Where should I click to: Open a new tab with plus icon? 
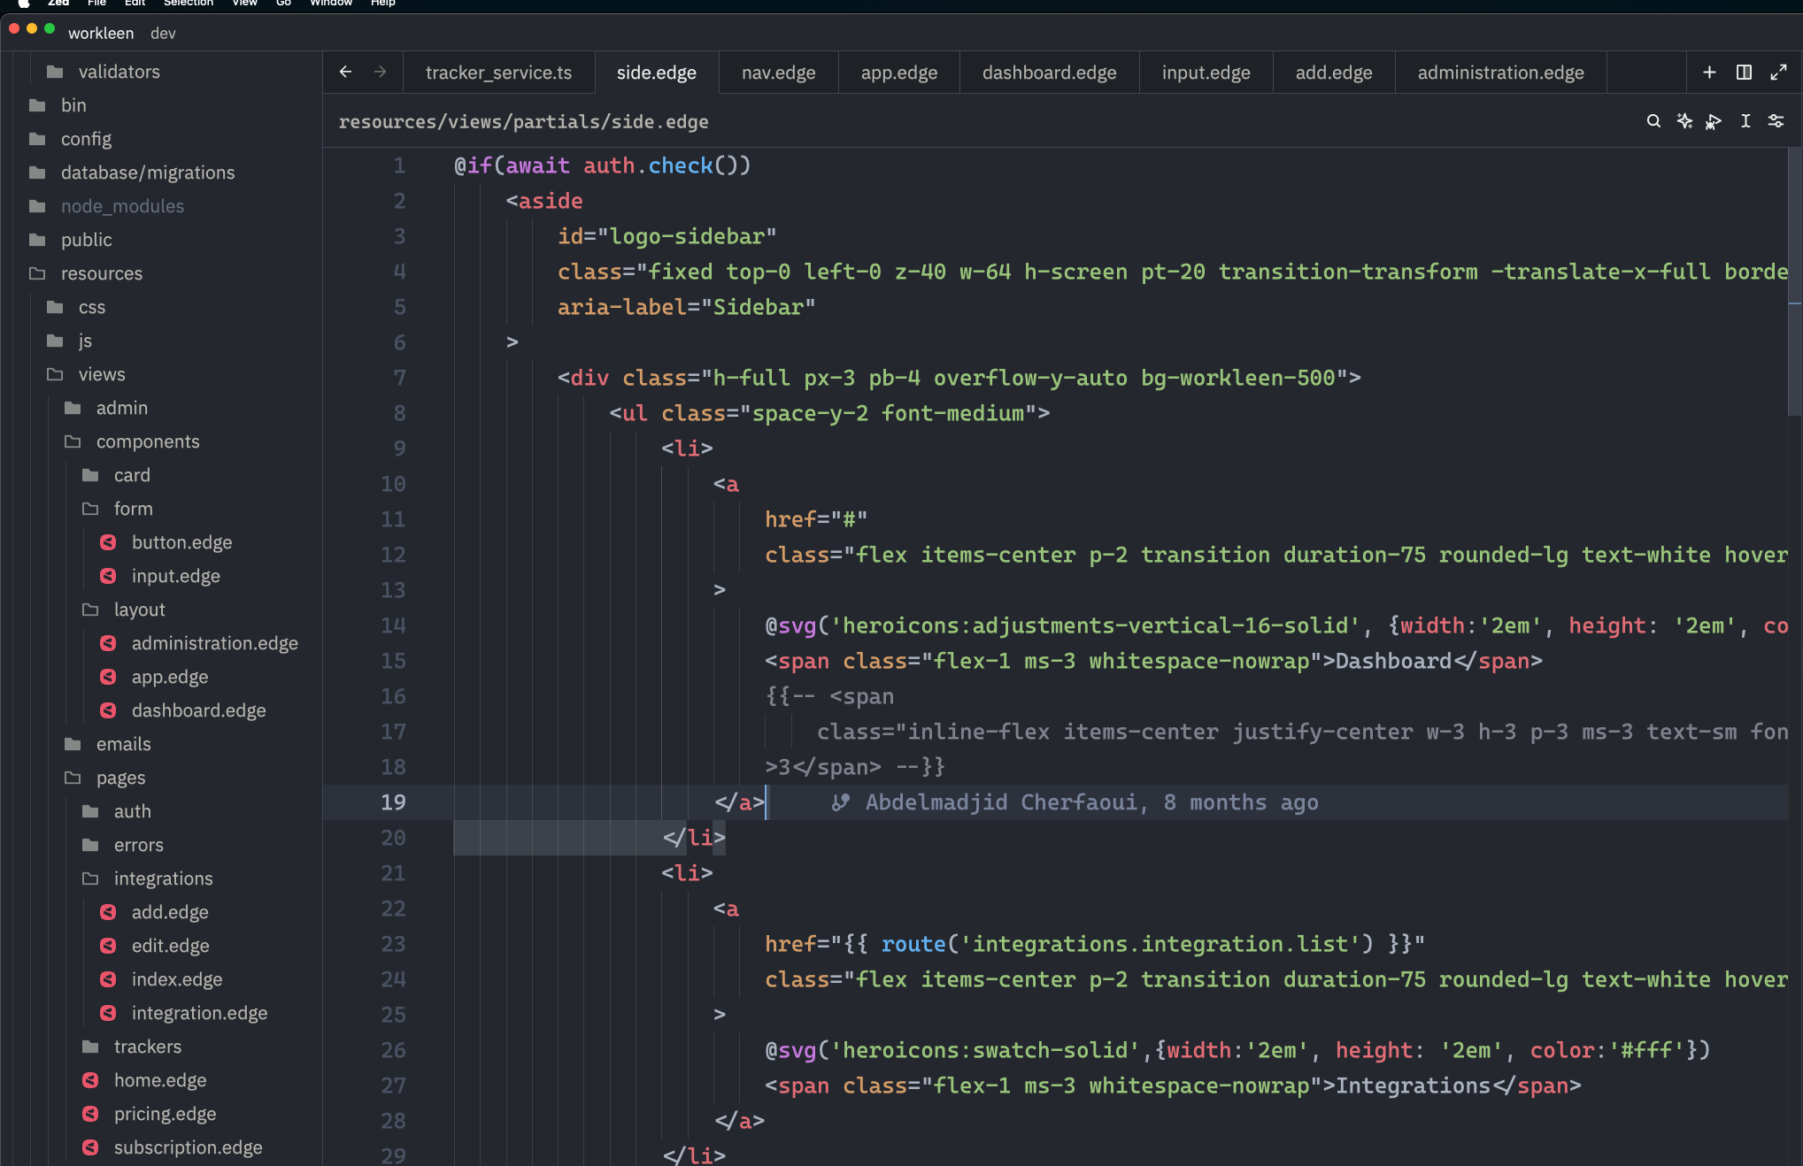1709,73
